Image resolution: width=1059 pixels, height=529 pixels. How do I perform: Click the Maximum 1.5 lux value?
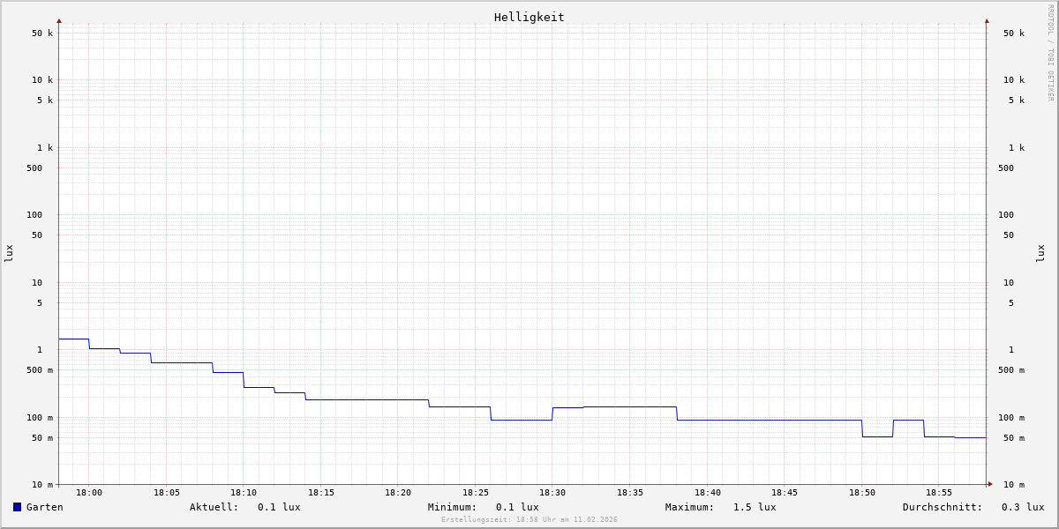click(755, 507)
